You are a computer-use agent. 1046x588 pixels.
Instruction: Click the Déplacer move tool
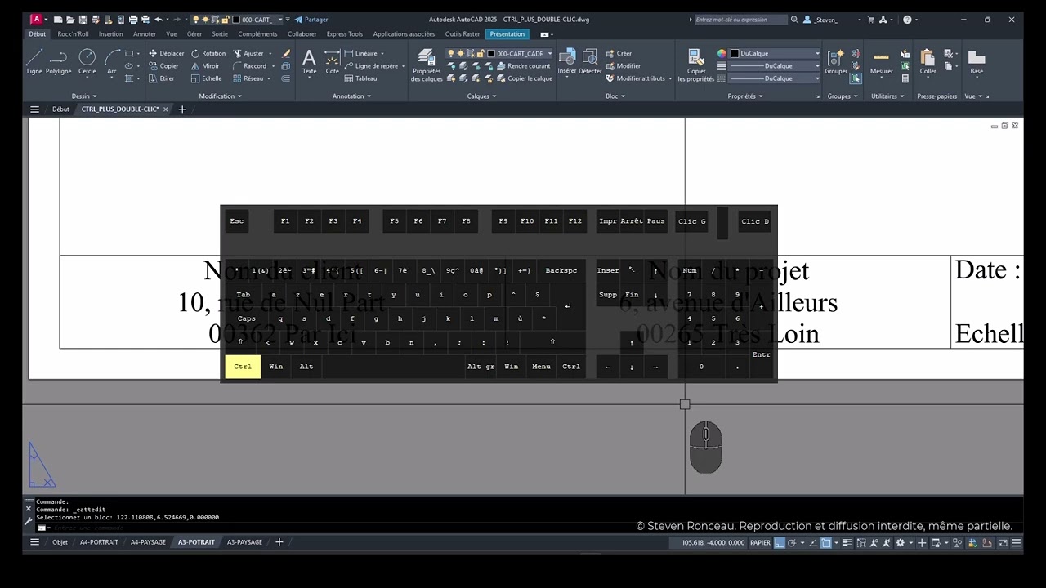point(166,53)
